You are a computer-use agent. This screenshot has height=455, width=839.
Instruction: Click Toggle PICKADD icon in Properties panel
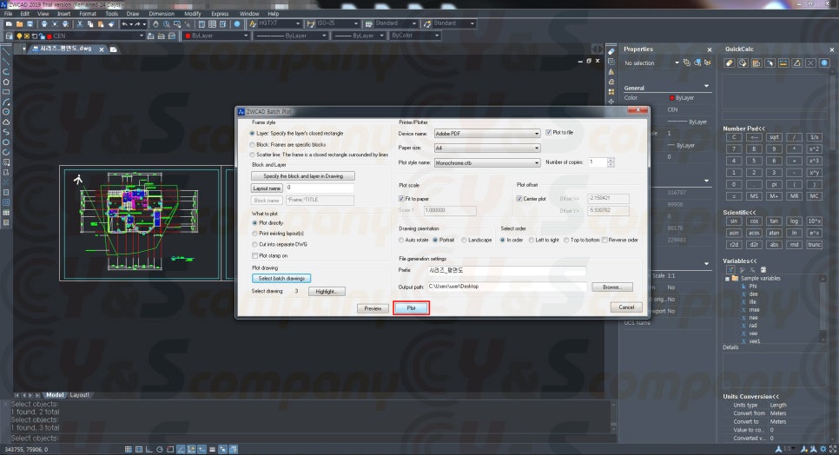687,63
